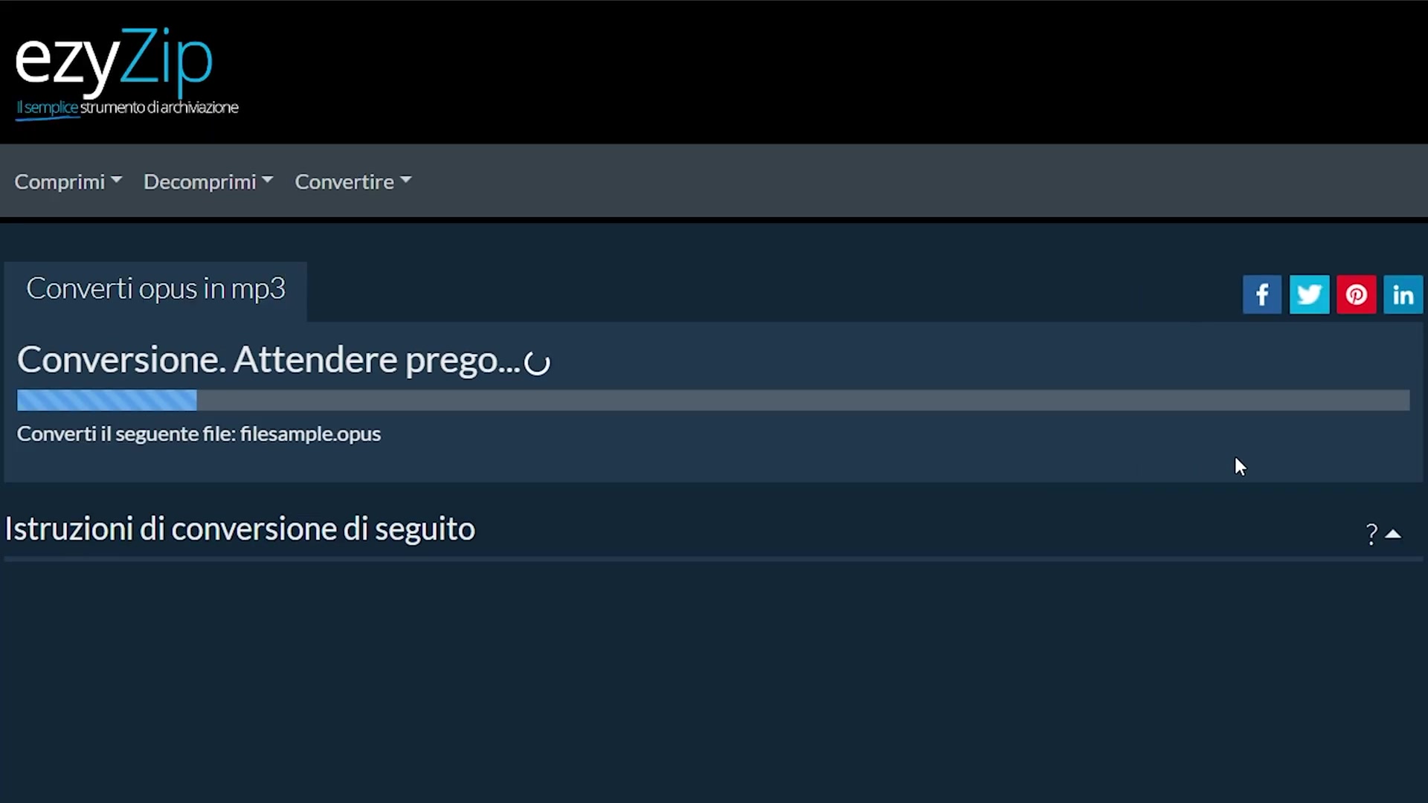
Task: Click the caret arrow beside Convertire
Action: 405,180
